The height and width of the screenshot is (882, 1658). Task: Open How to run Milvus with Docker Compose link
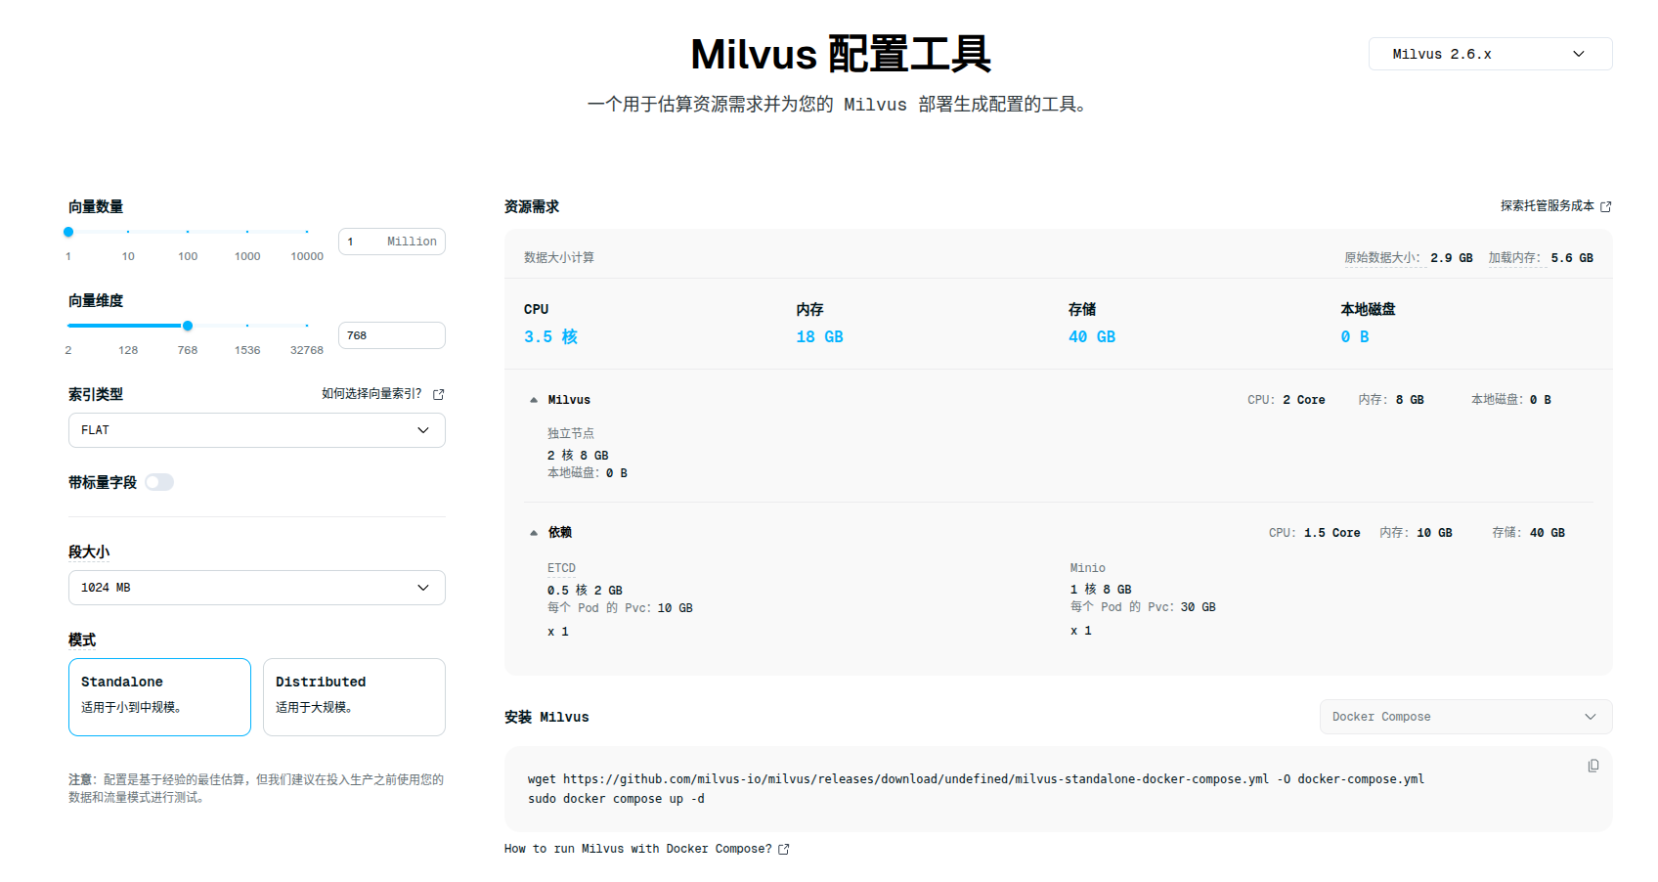[x=637, y=849]
